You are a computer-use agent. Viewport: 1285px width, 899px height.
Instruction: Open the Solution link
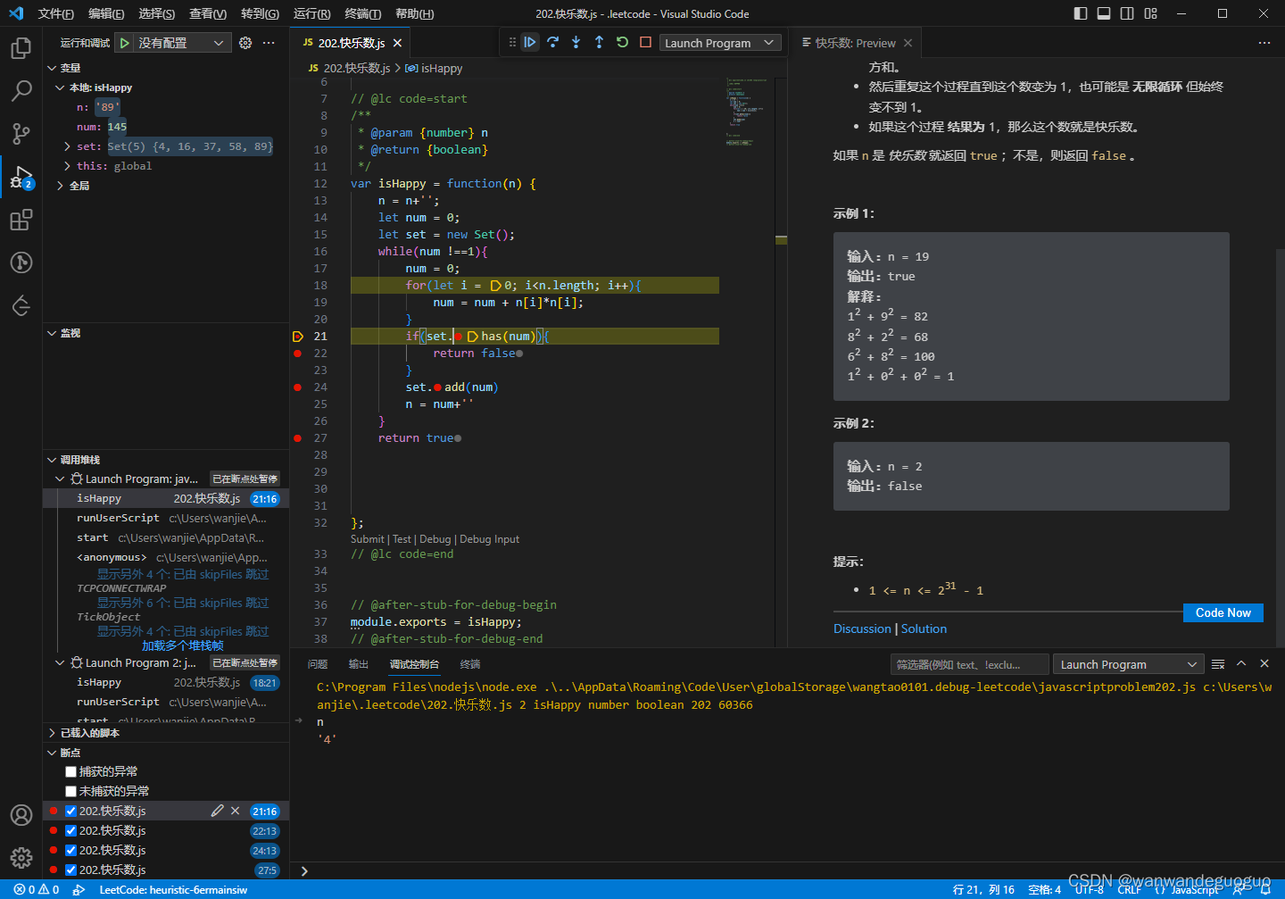click(924, 628)
